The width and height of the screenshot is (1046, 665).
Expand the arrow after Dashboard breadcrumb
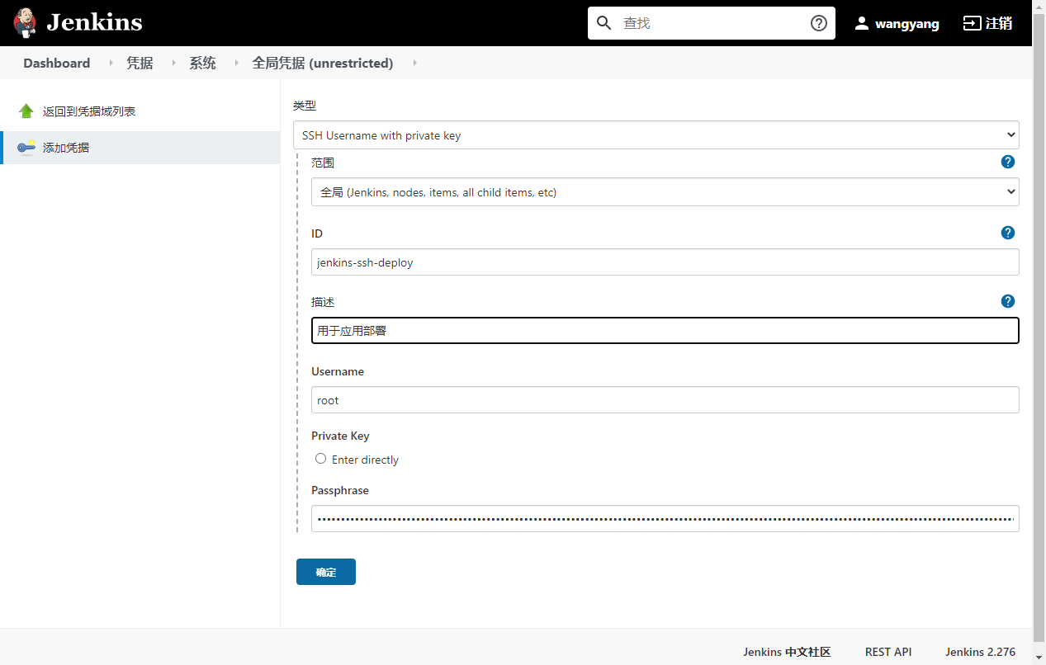pyautogui.click(x=111, y=63)
